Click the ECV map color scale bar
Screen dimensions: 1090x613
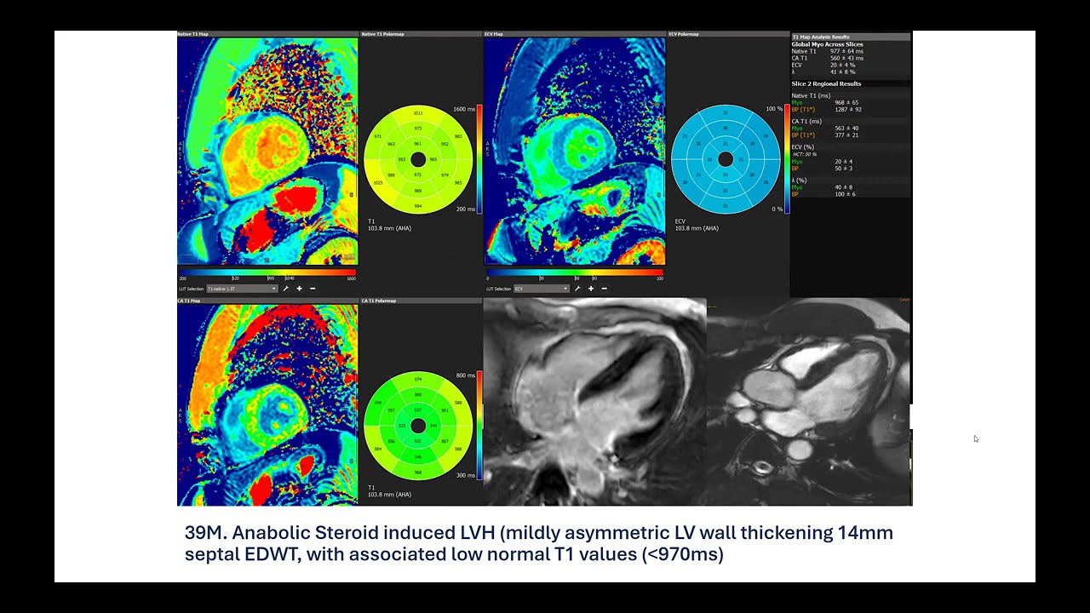pos(575,272)
